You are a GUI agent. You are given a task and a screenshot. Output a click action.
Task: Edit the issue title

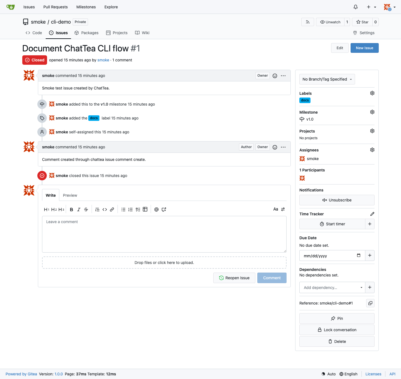pyautogui.click(x=340, y=48)
